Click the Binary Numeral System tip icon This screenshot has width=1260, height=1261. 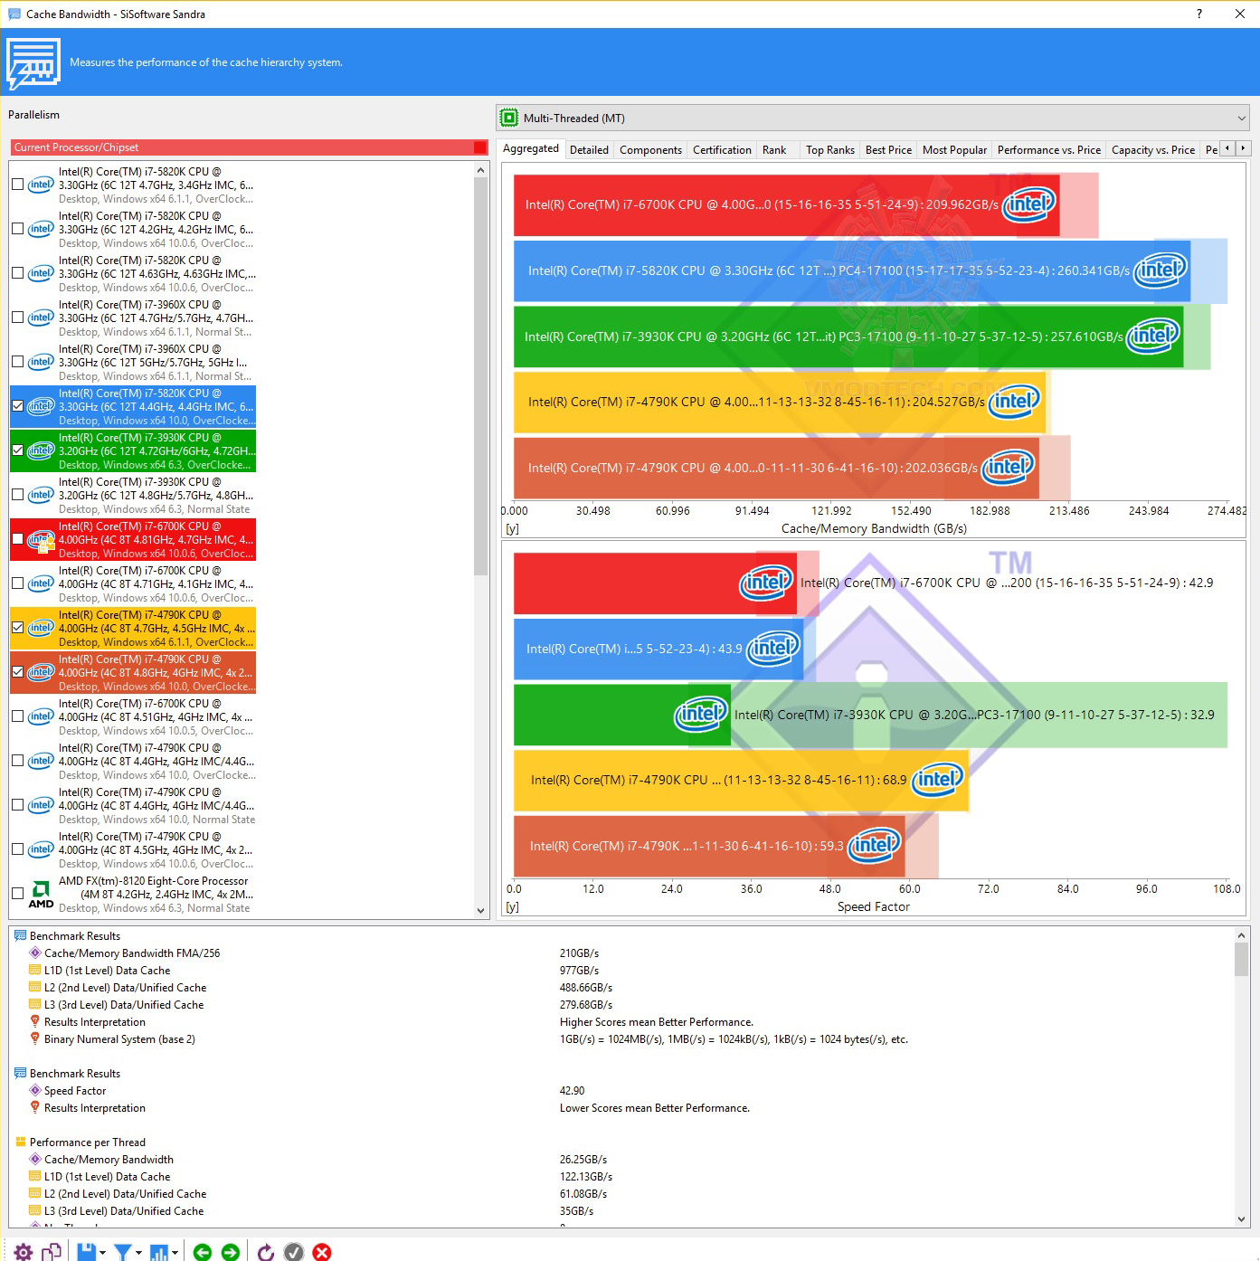click(x=35, y=1038)
